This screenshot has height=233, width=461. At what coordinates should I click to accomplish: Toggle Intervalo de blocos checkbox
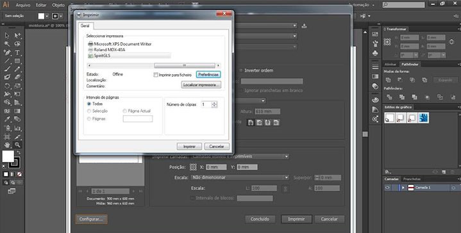[192, 198]
